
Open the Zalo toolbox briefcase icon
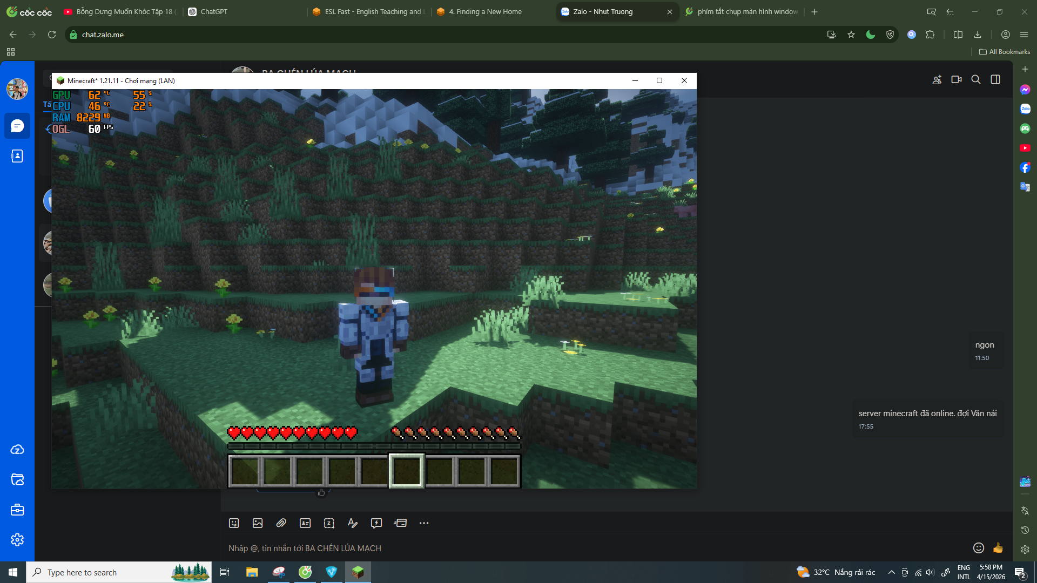pos(17,510)
